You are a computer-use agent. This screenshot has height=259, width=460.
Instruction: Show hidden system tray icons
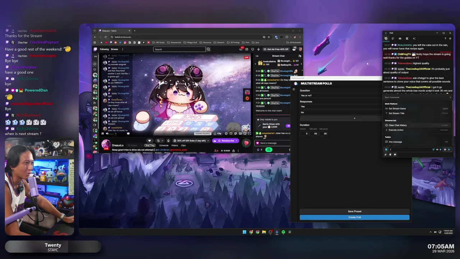click(430, 232)
